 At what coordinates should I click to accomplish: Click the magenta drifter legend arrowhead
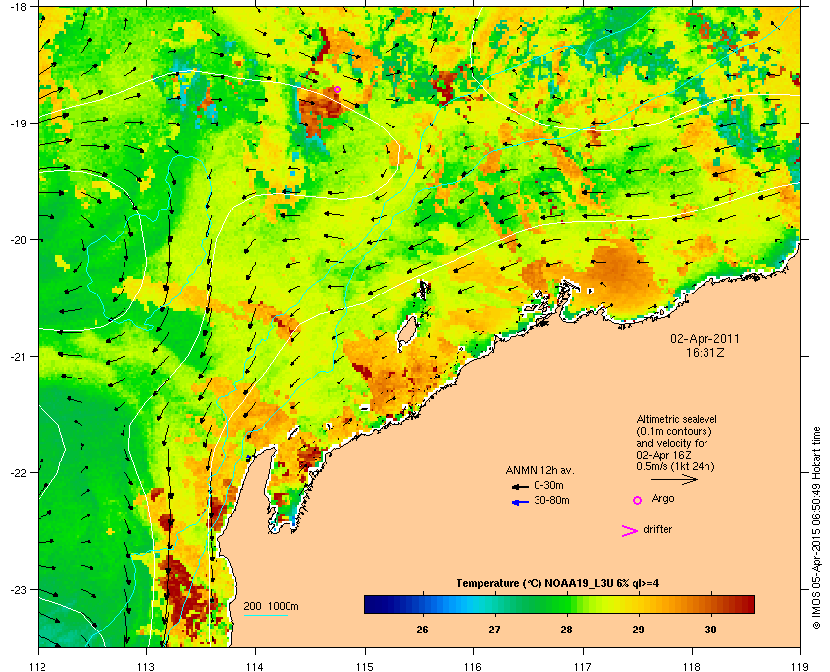630,531
